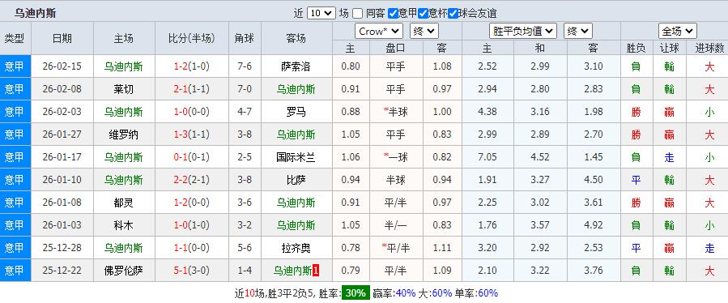Click the 乌迪内斯 team title
This screenshot has height=303, width=728.
pos(35,13)
